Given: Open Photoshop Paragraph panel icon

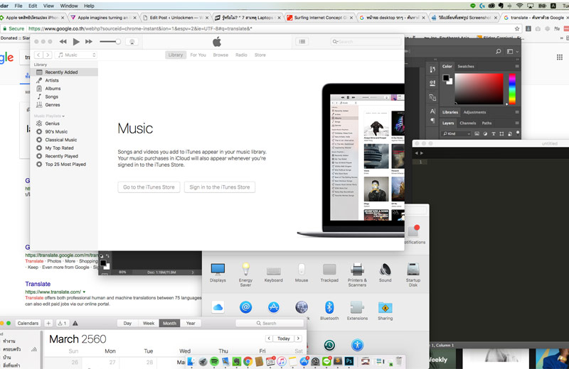Looking at the screenshot, I should (x=432, y=121).
